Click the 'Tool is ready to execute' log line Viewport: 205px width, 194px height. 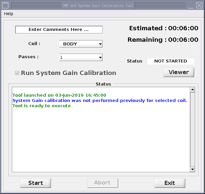pos(41,106)
